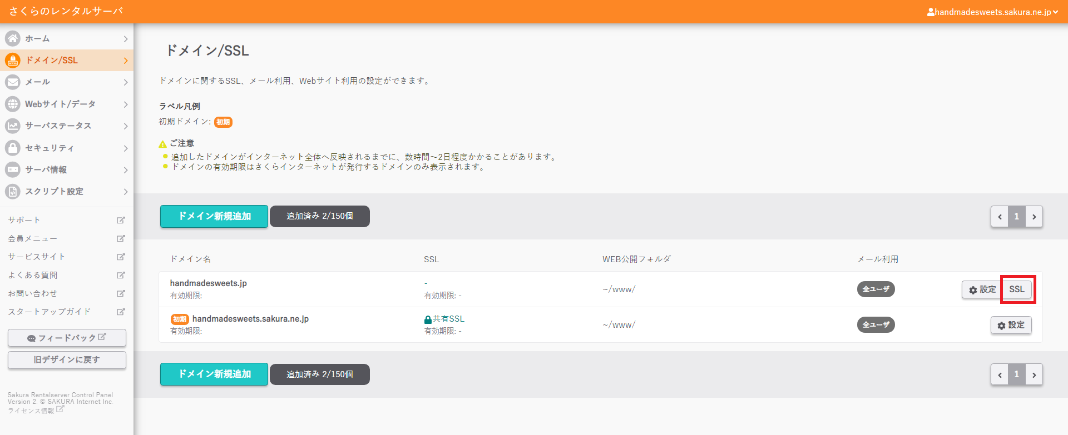Screen dimensions: 1068x435
Task: Click the さくらのレンタルサーバ header logo
Action: tap(66, 11)
